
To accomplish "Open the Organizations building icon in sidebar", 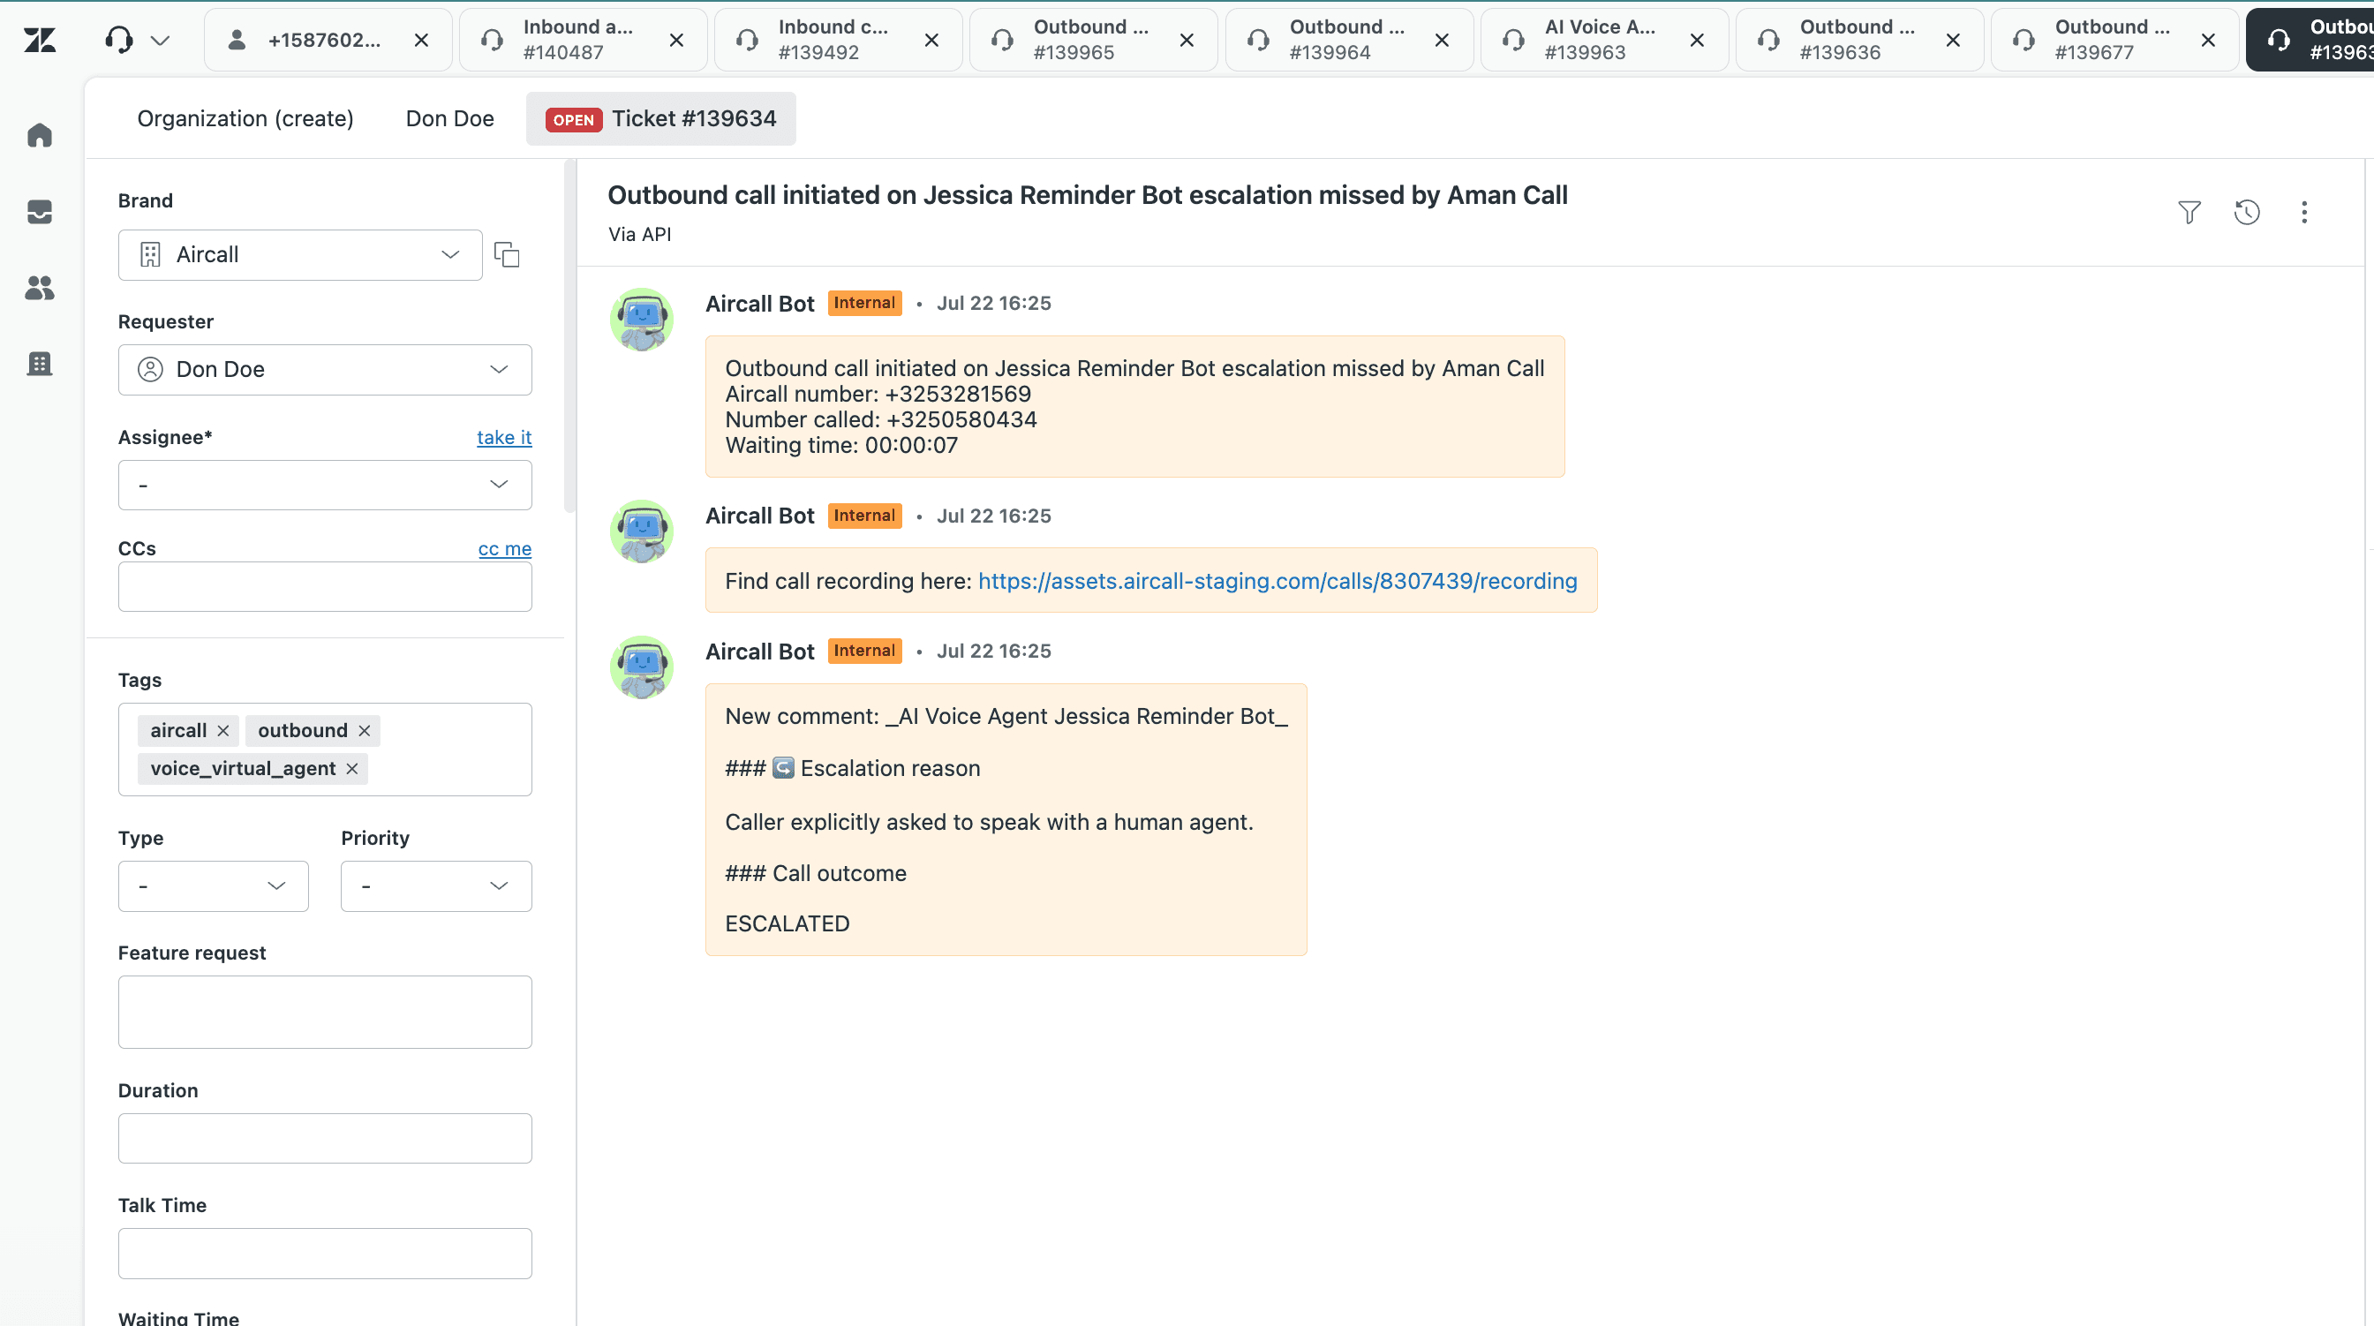I will pos(40,364).
